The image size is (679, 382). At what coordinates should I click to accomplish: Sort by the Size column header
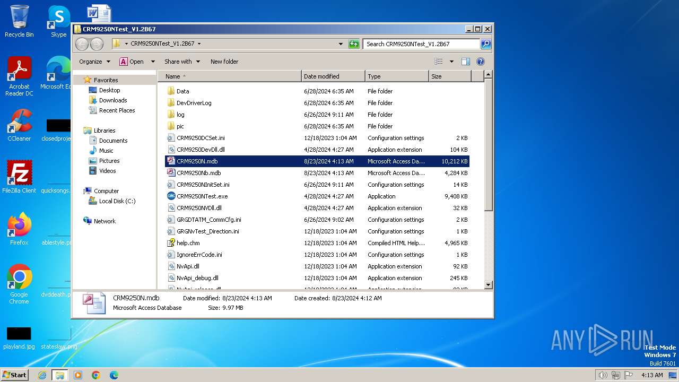point(450,76)
